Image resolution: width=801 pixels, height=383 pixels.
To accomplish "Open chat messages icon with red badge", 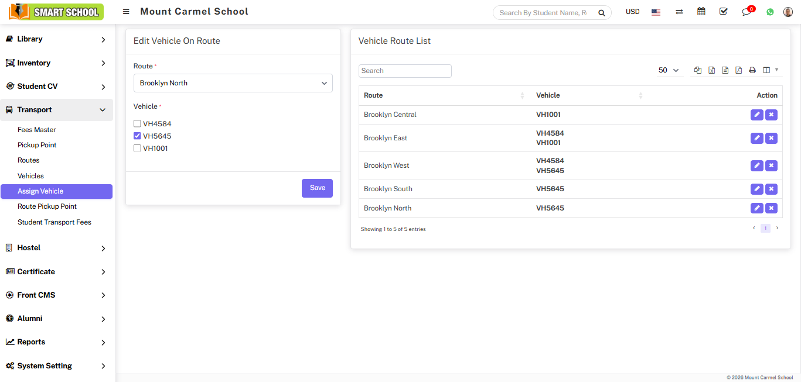I will point(747,12).
